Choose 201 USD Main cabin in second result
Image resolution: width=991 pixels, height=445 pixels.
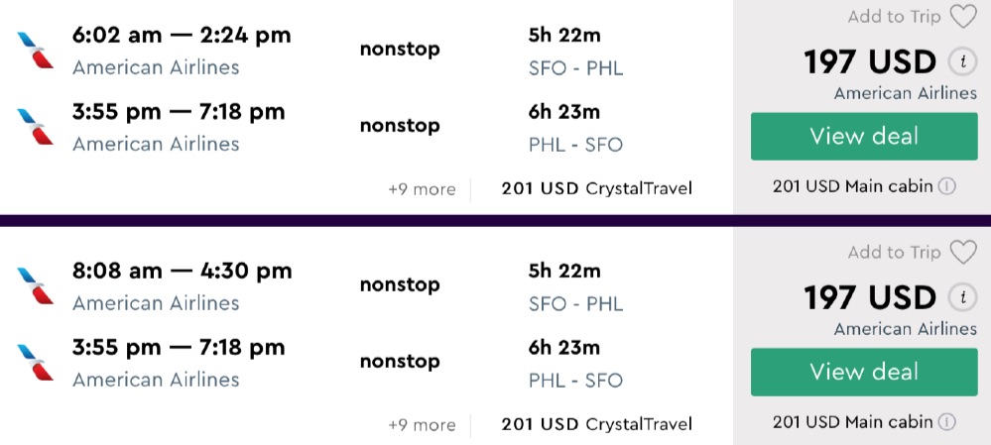click(x=852, y=422)
